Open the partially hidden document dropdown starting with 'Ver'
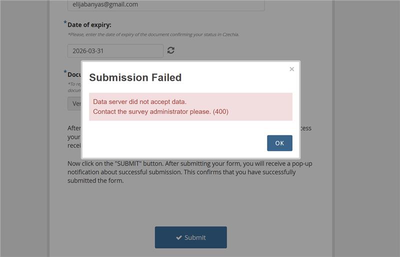The image size is (400, 257). [74, 103]
